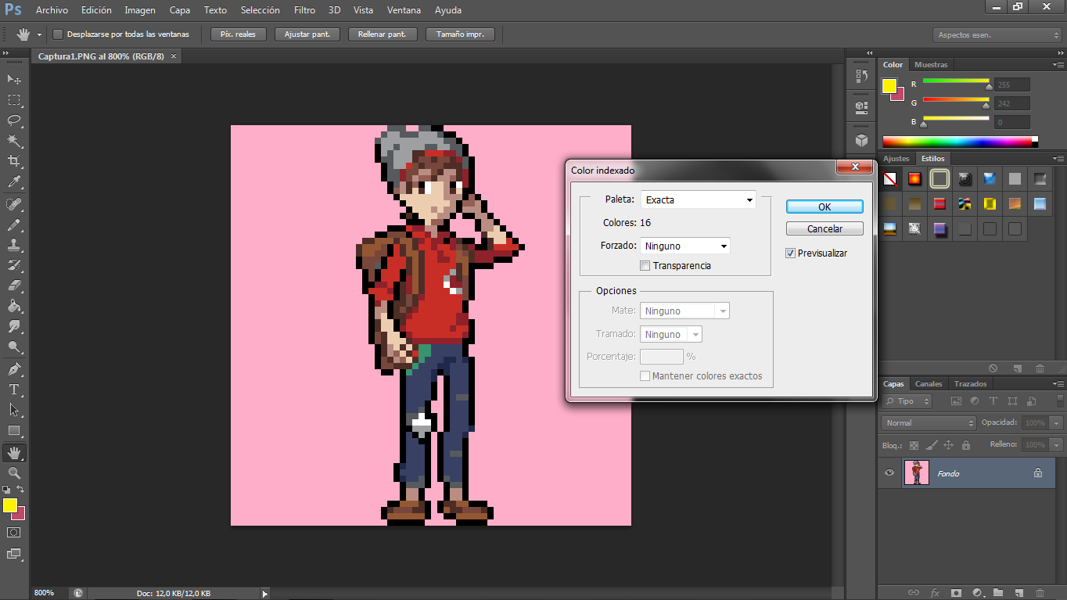
Task: Click the delete layer trash icon
Action: tap(1040, 592)
